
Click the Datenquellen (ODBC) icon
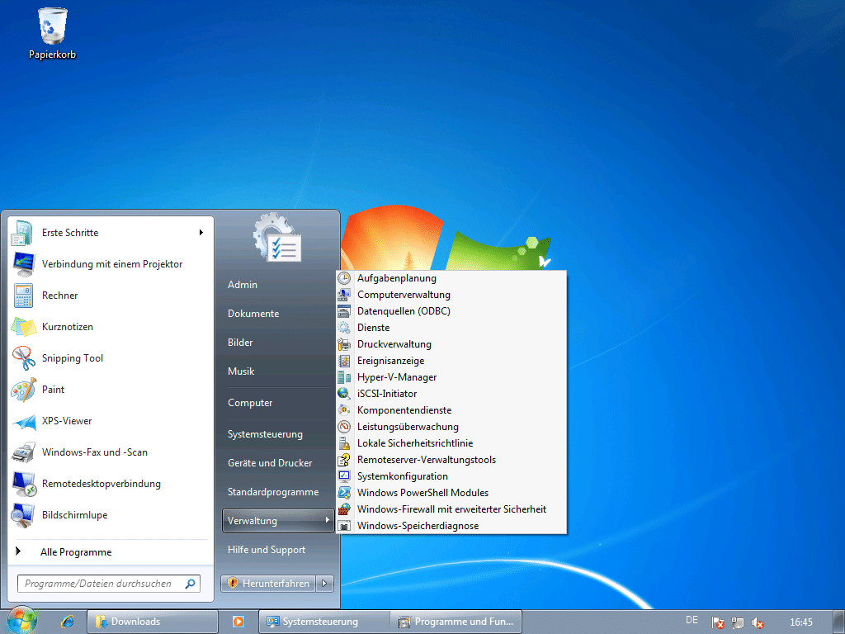pyautogui.click(x=344, y=311)
